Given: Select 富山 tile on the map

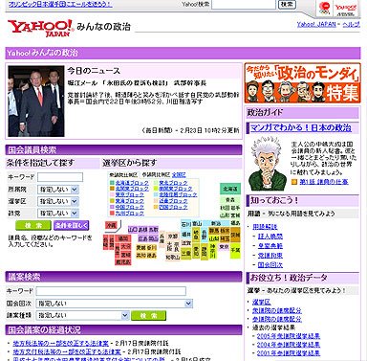Looking at the screenshot, I should click(197, 223).
